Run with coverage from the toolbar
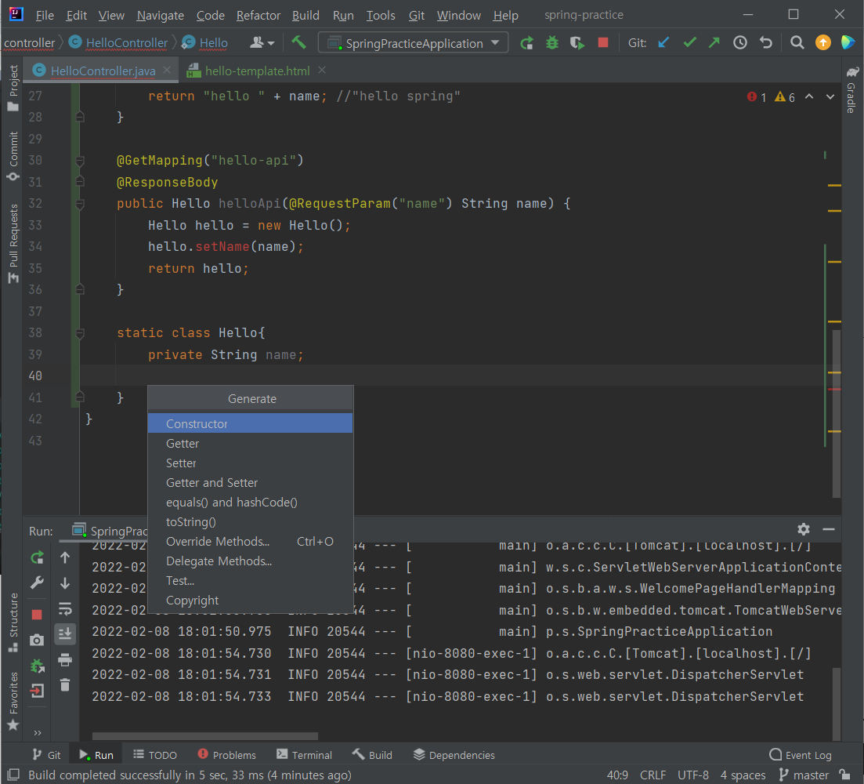Screen dimensions: 864x784 (x=577, y=42)
